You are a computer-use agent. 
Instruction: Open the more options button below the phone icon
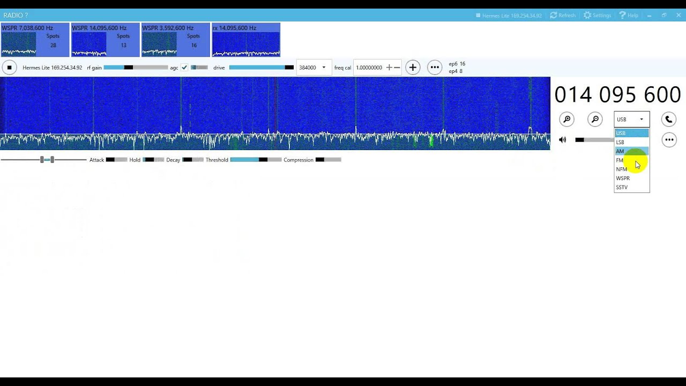point(669,140)
